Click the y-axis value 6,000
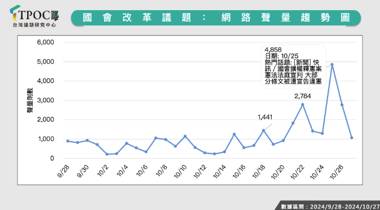 pyautogui.click(x=45, y=42)
